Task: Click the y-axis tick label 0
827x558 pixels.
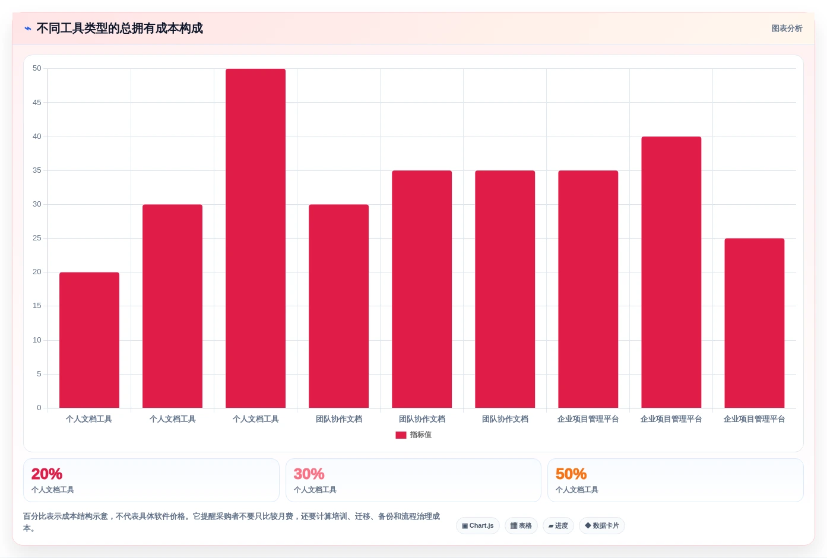Action: point(39,408)
